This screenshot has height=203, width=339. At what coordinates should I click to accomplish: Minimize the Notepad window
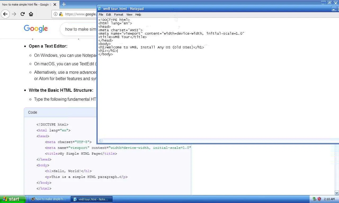click(334, 9)
